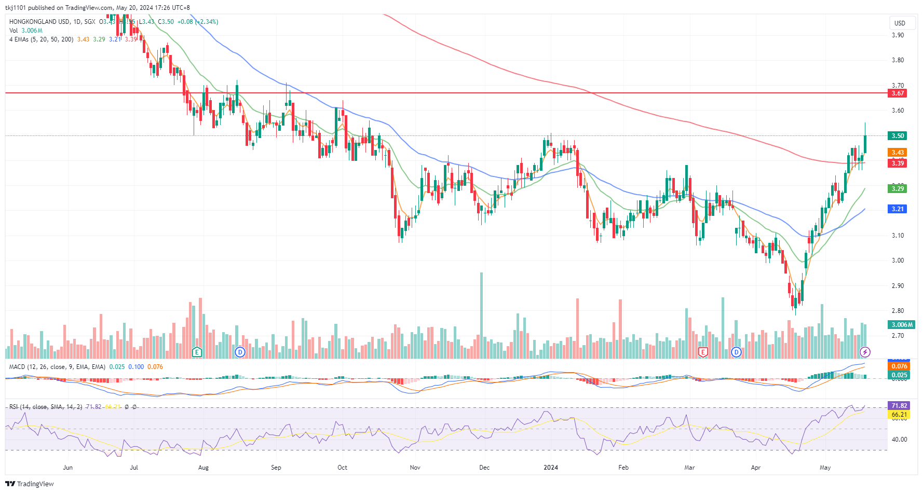Click the blue 3.21 axis price label
Viewport: 923px width, 493px height.
coord(898,209)
